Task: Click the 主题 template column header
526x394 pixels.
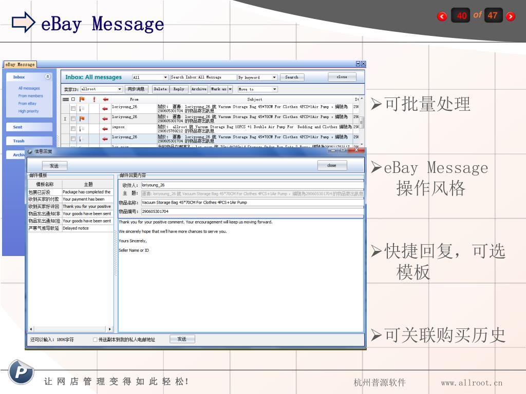Action: click(x=88, y=184)
